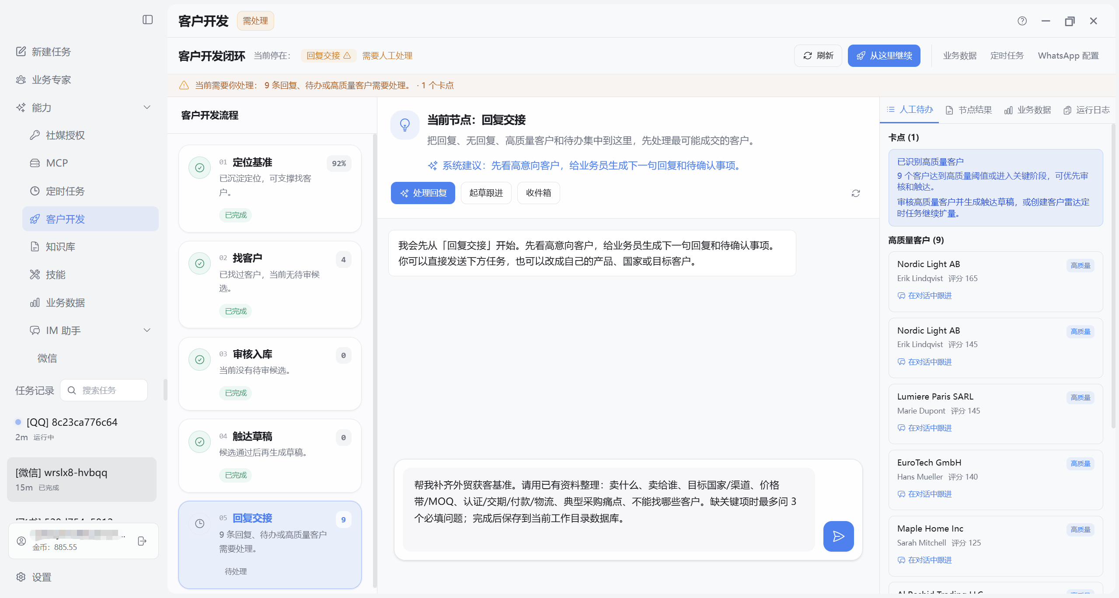Select 客户开发 in the sidebar
This screenshot has height=598, width=1119.
click(x=91, y=219)
